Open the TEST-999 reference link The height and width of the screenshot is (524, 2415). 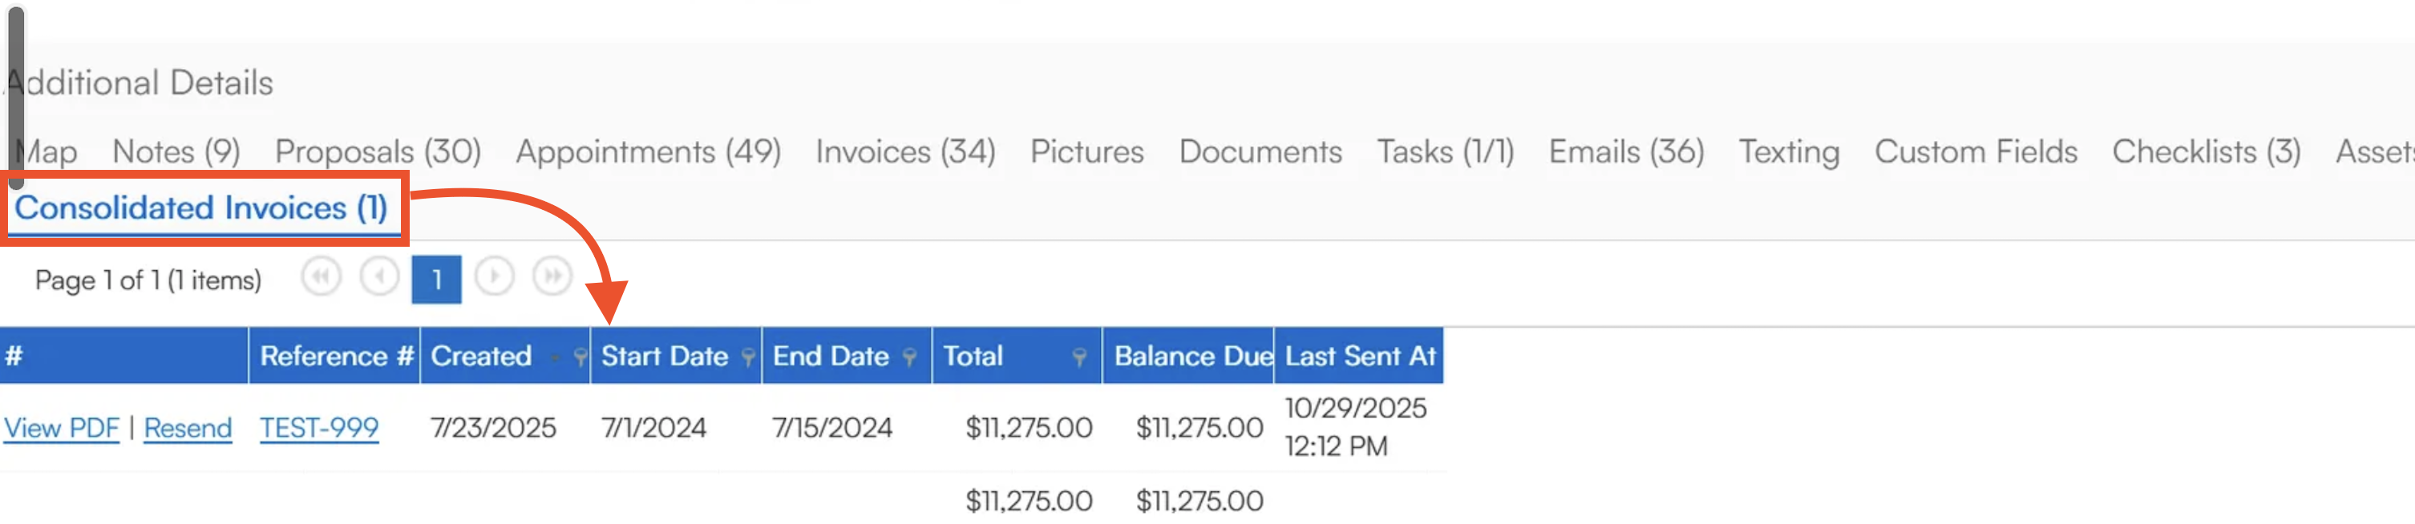[x=319, y=429]
